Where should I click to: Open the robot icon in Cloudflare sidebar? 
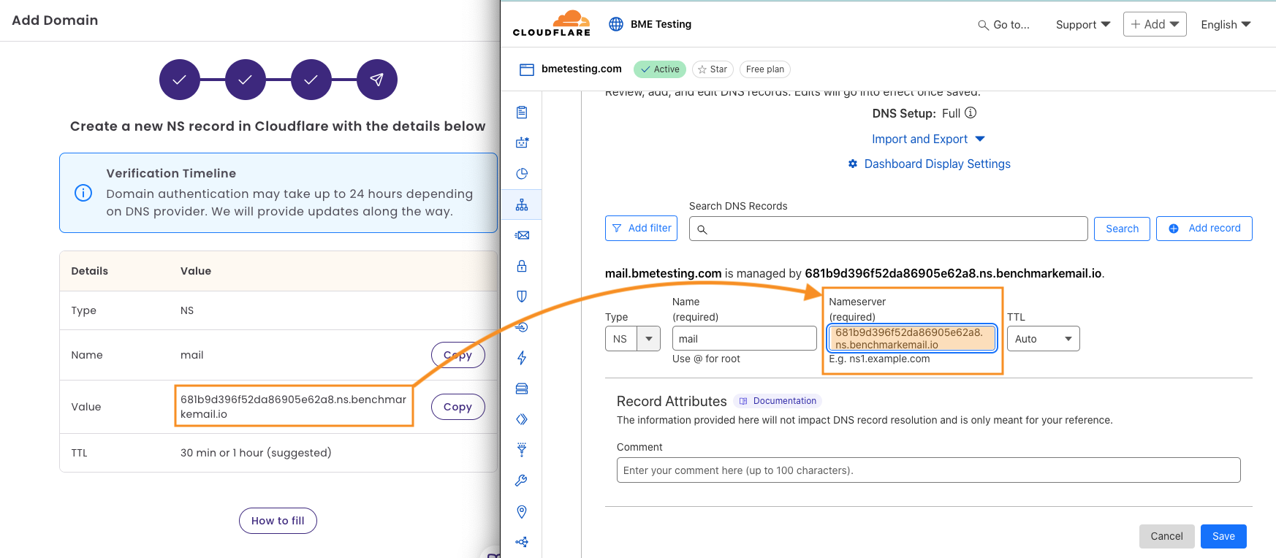[x=522, y=143]
